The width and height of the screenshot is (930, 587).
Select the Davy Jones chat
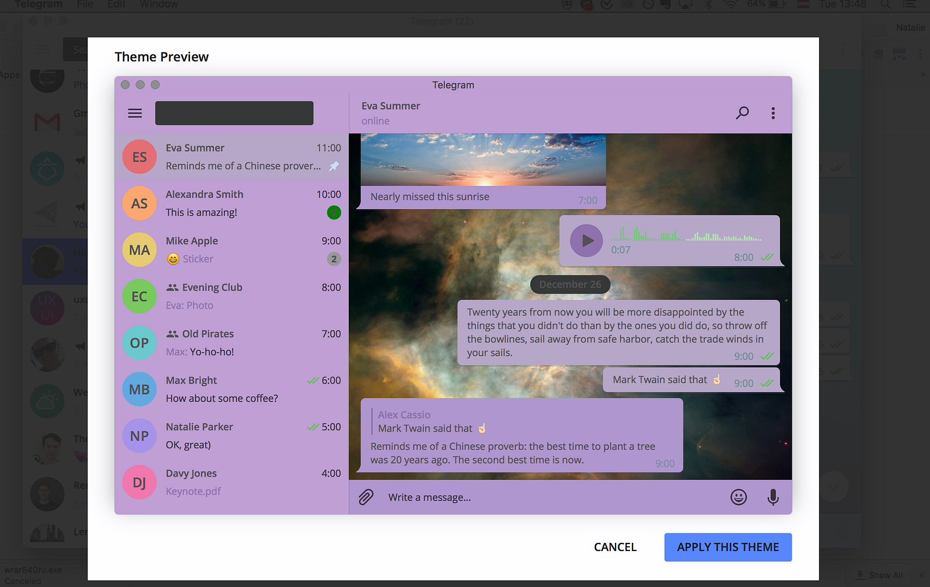[232, 482]
